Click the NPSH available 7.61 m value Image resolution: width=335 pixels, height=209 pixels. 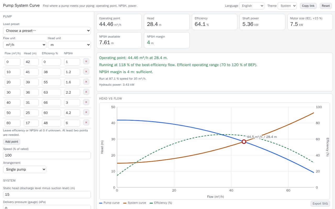(106, 43)
